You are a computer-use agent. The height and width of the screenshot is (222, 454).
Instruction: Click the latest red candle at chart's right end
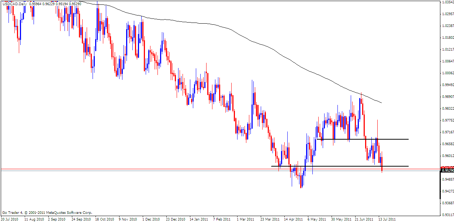[x=382, y=164]
